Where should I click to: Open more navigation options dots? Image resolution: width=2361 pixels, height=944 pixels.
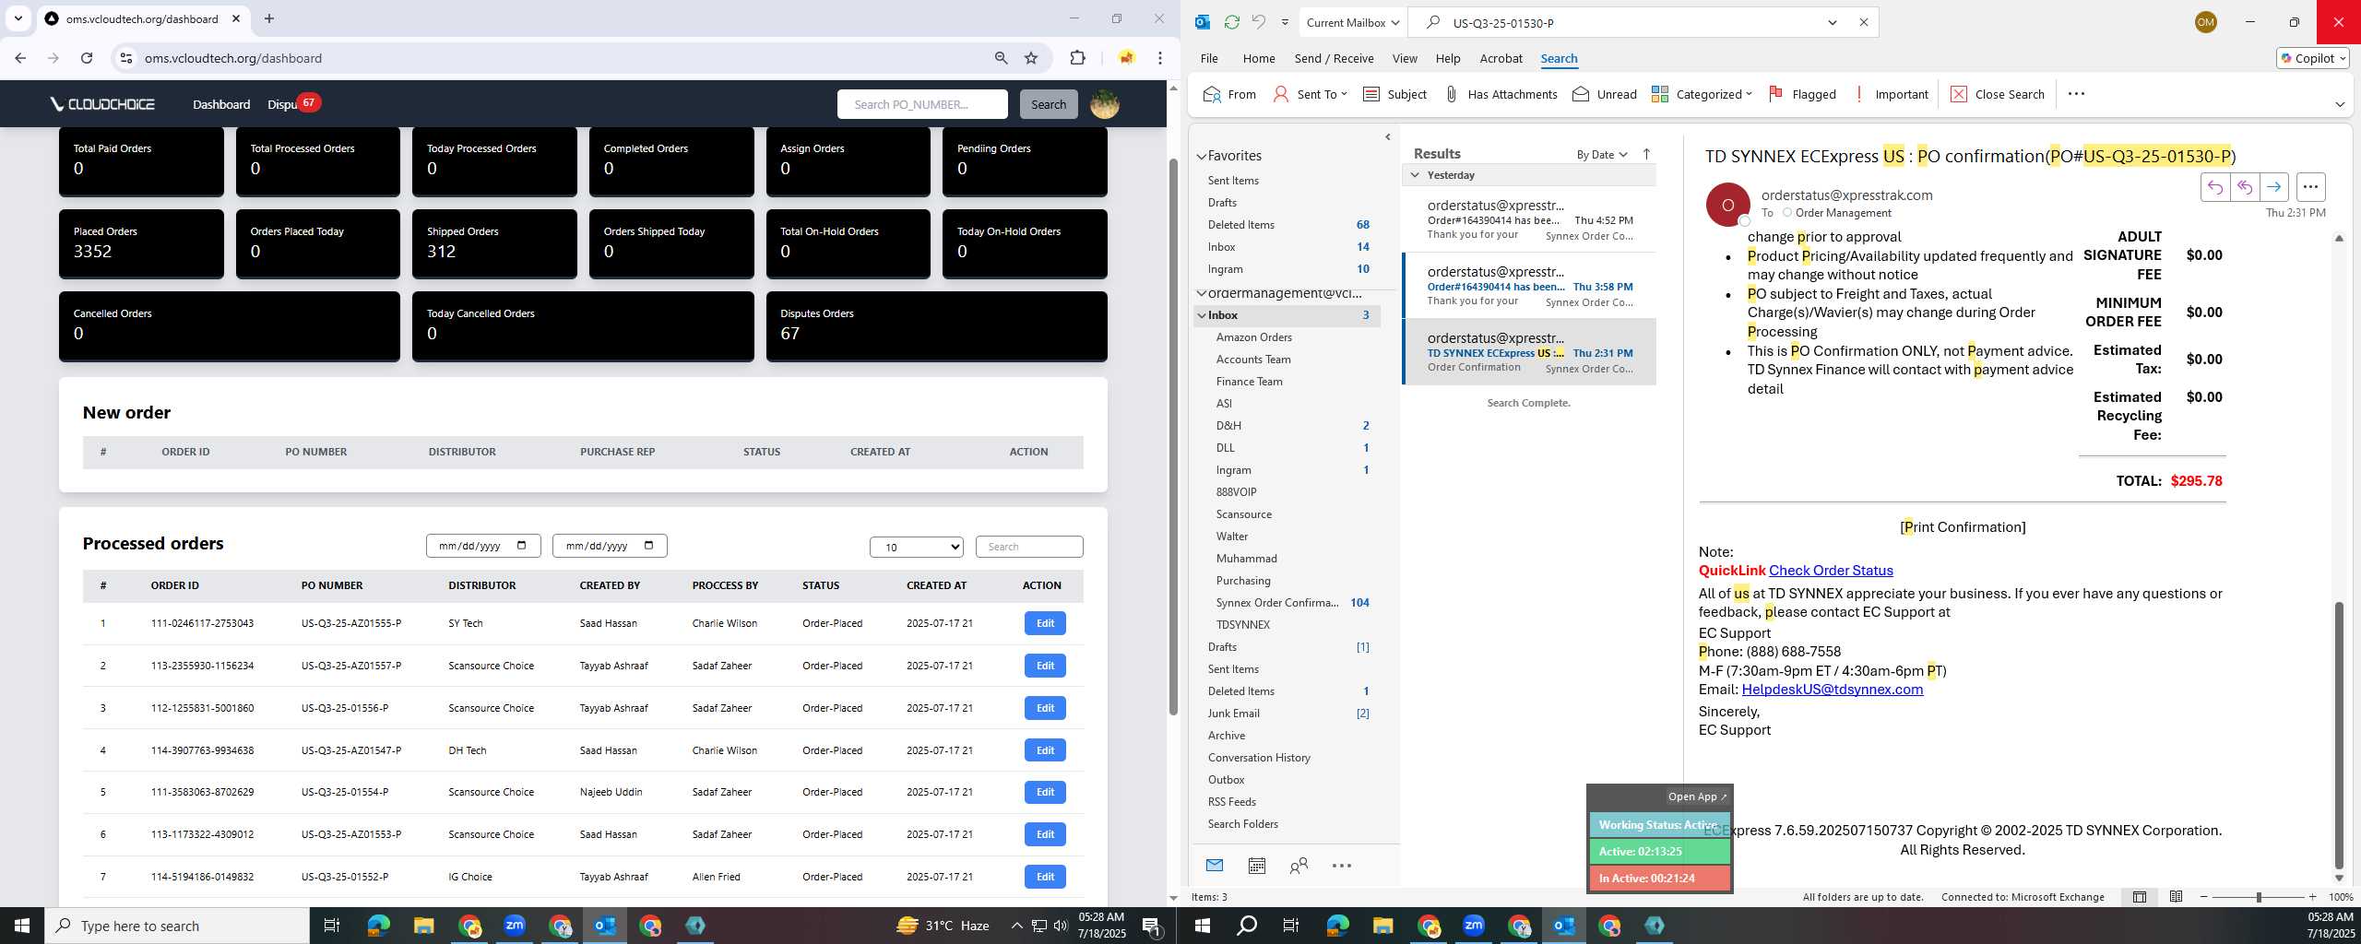coord(1342,866)
